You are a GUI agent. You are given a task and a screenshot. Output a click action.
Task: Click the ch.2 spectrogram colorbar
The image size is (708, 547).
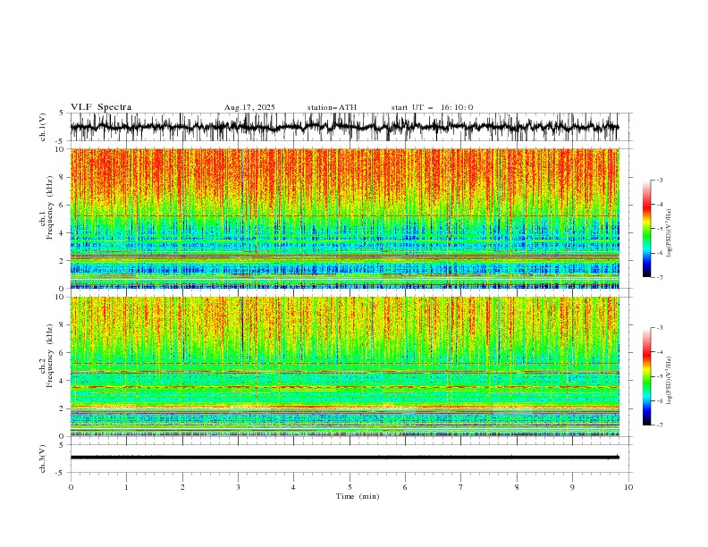click(646, 376)
